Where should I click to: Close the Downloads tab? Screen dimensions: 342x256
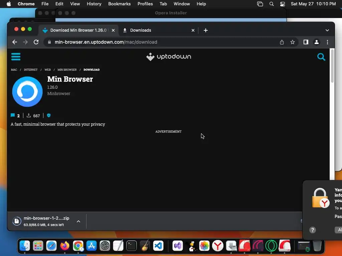tap(193, 30)
